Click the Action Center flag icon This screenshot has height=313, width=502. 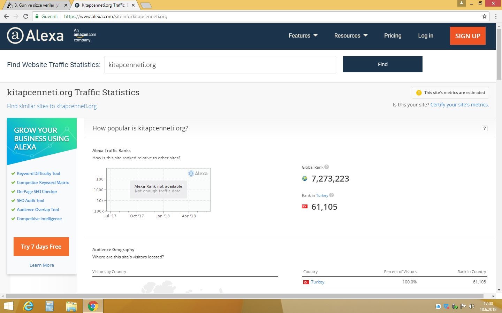[463, 306]
